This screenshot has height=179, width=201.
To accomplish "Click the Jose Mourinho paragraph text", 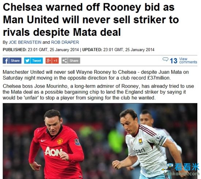I will pos(98,92).
